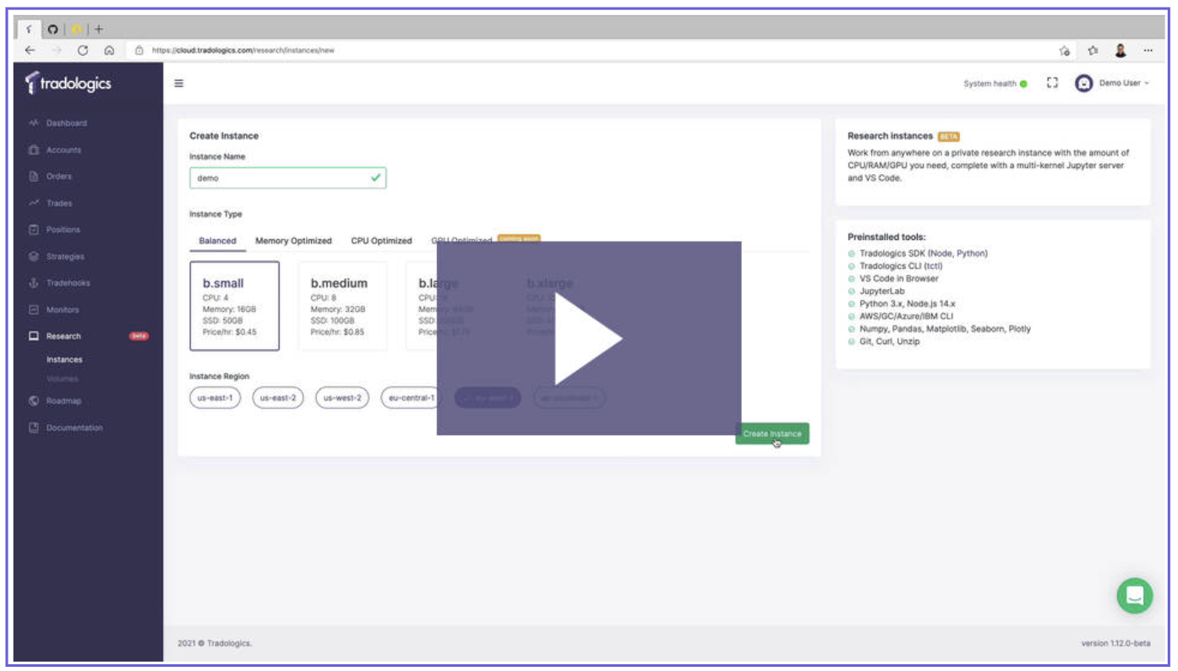
Task: Click the '2021 © Tradologics.' footer text
Action: point(215,644)
